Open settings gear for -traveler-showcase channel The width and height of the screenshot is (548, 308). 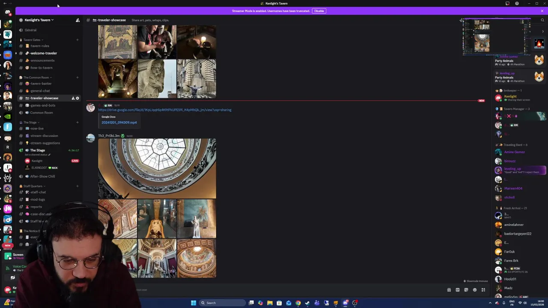[77, 98]
